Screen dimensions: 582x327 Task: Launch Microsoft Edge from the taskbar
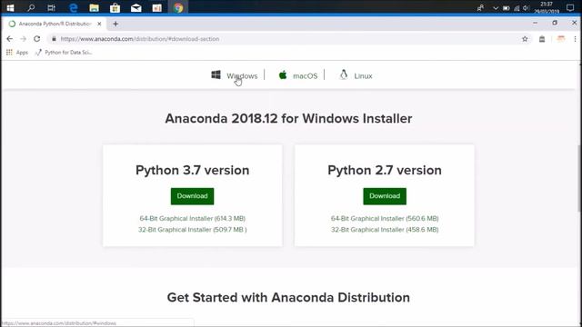(x=73, y=8)
